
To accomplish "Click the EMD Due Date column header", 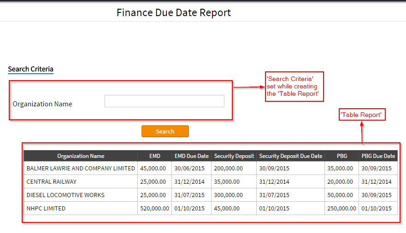I will [191, 156].
